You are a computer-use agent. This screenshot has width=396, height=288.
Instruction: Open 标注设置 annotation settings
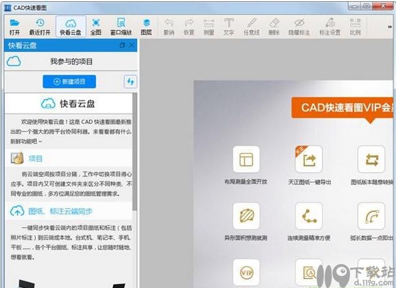[330, 27]
